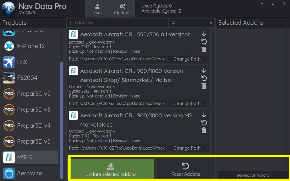
Task: Select the X-Plane 12 product icon
Action: tap(9, 46)
